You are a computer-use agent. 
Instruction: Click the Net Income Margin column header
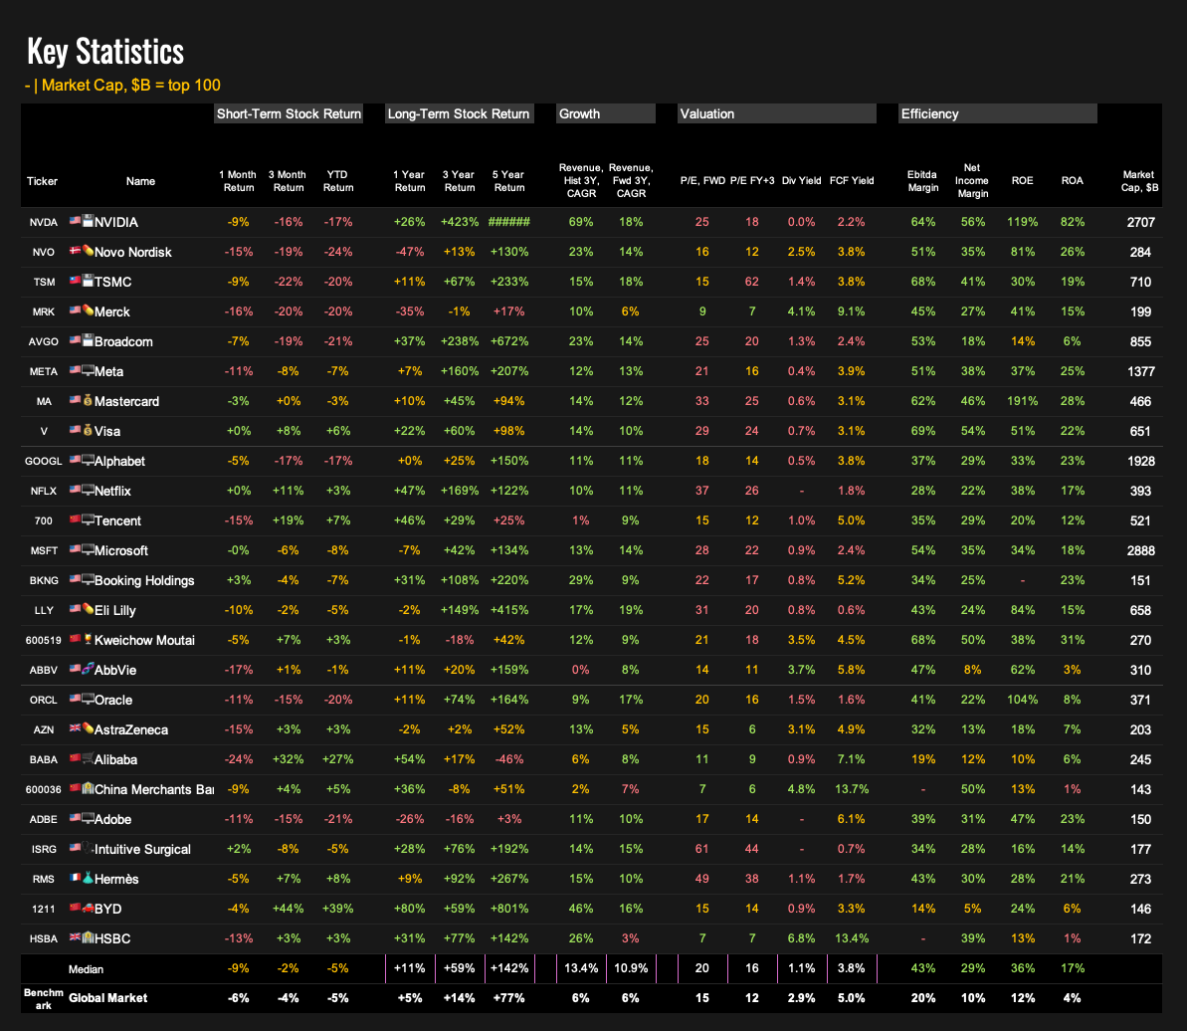[x=972, y=181]
